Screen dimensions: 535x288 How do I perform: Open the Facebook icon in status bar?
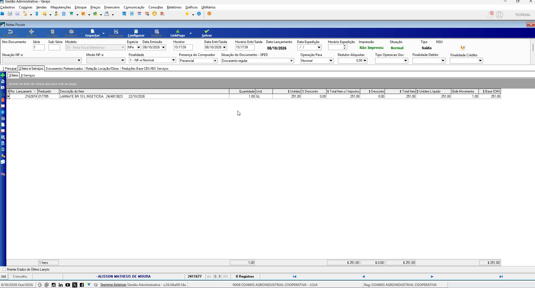pos(82,285)
